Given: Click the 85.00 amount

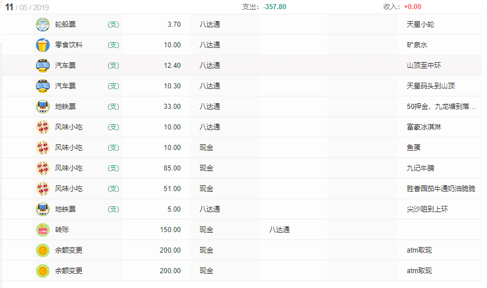Looking at the screenshot, I should (172, 168).
